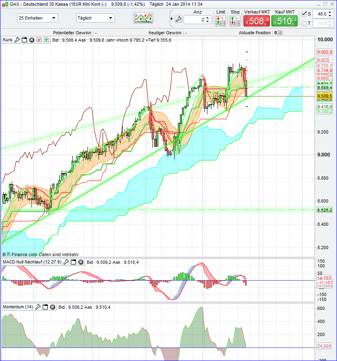Select the Limit order icon
This screenshot has height=361, width=337.
[x=221, y=20]
